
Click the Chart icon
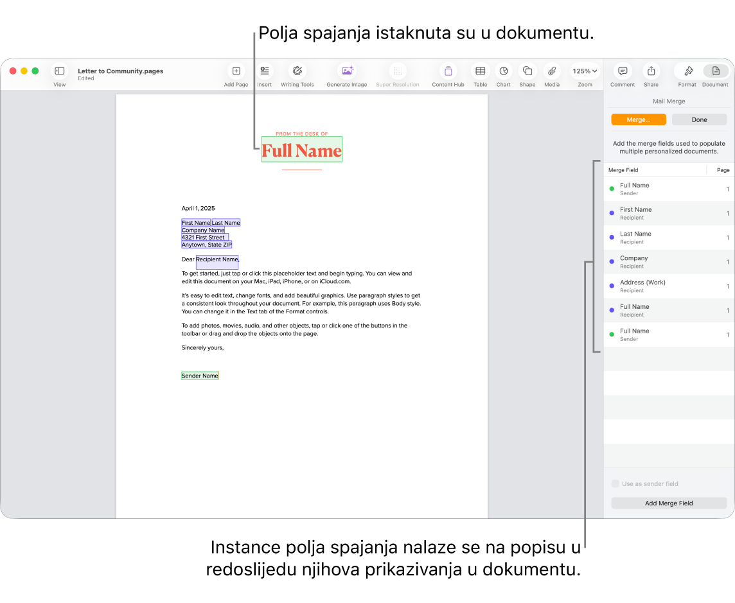click(503, 71)
